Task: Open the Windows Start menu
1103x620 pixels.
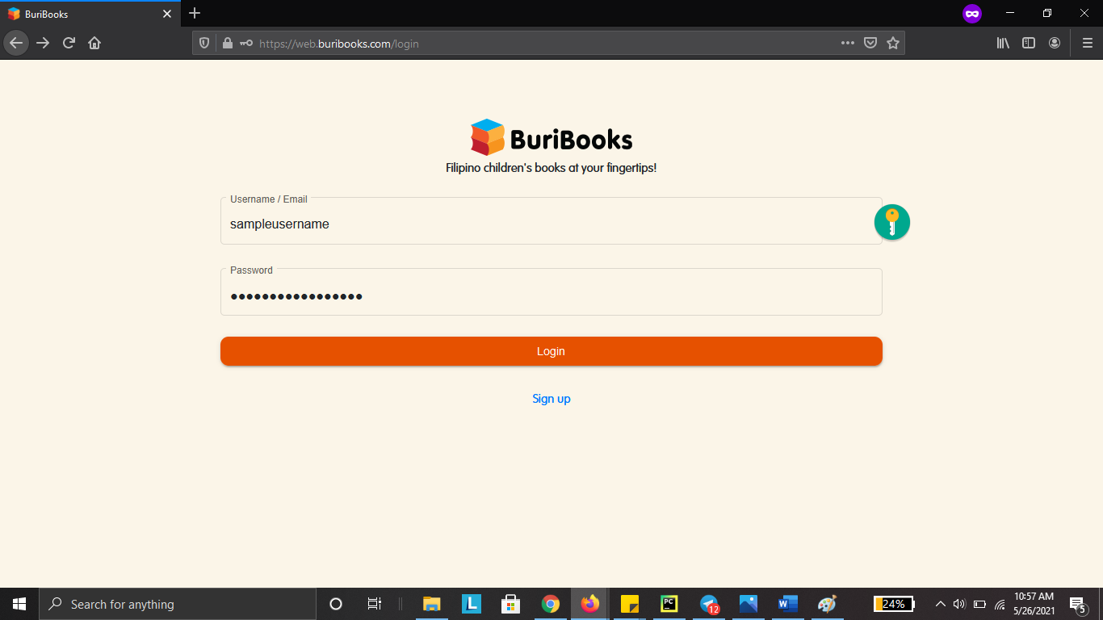Action: click(19, 604)
